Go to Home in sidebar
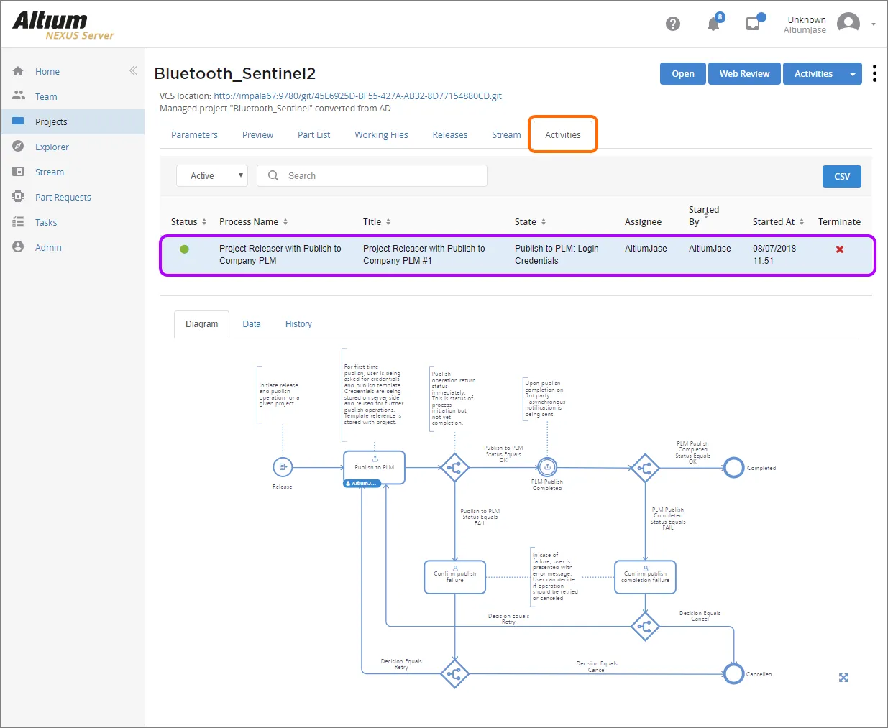The height and width of the screenshot is (728, 888). pos(47,71)
